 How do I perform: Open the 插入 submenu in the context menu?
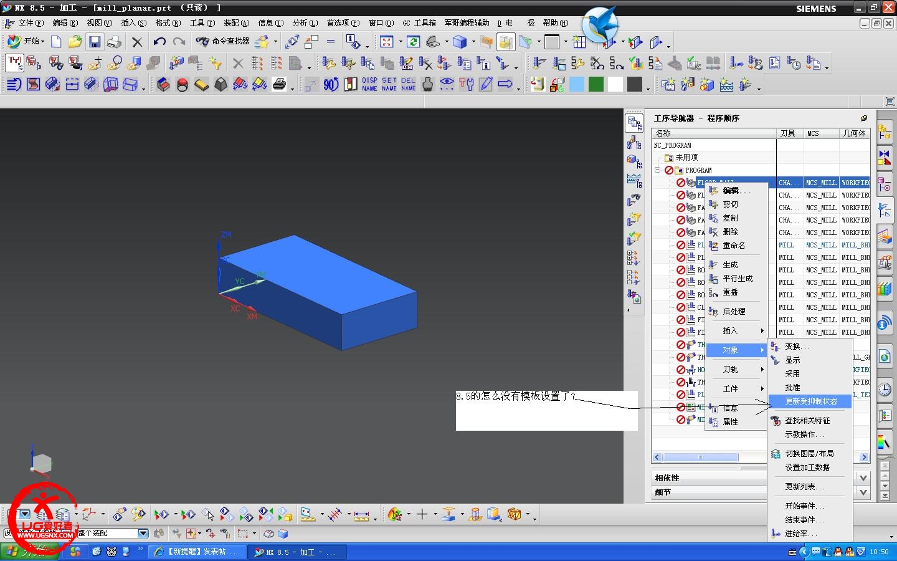coord(736,330)
